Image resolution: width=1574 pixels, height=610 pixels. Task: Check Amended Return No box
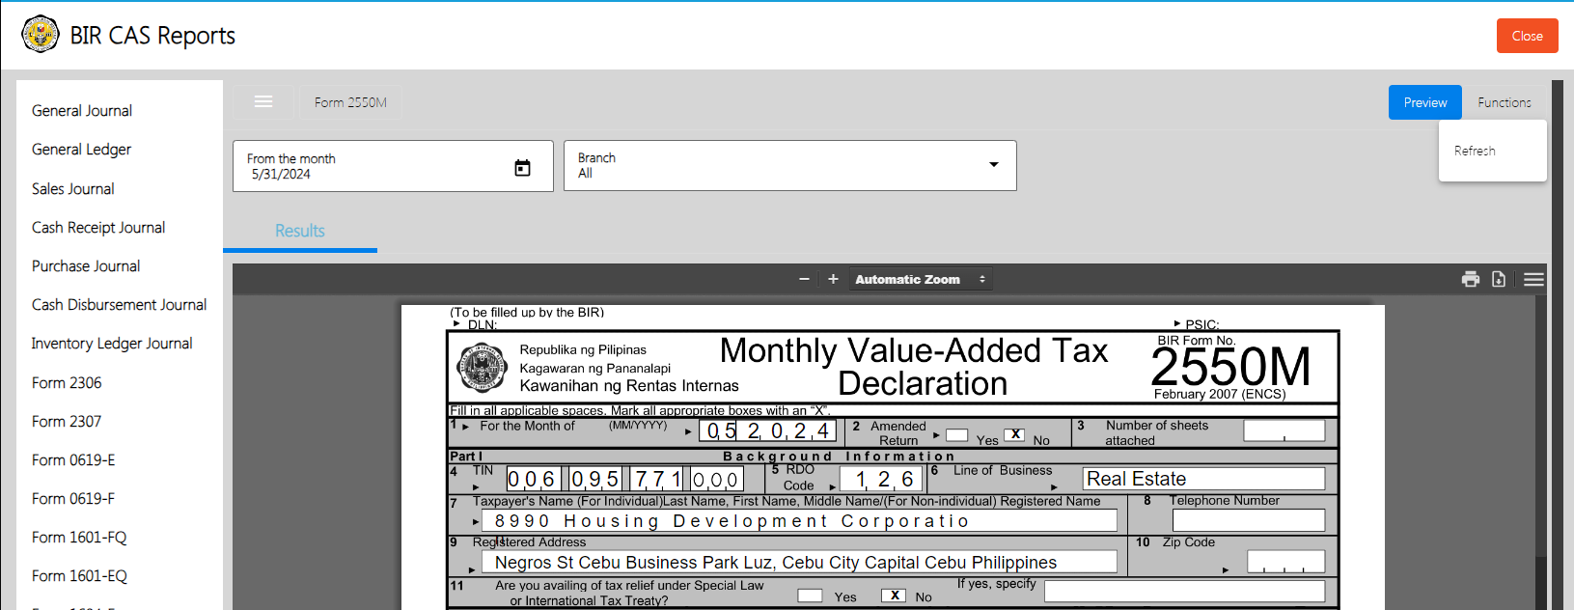[x=1014, y=434]
